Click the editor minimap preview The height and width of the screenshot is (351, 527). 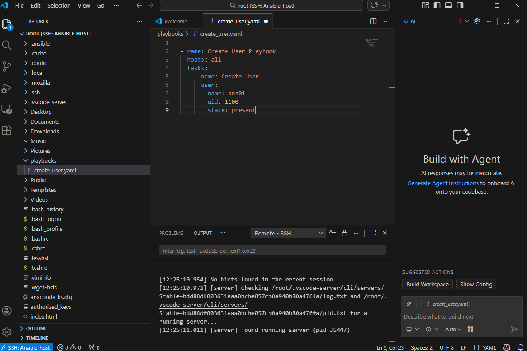371,43
